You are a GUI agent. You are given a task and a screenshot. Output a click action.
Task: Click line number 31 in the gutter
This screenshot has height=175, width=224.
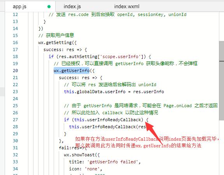(x=15, y=148)
